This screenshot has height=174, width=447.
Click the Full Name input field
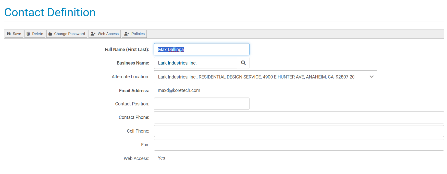pyautogui.click(x=202, y=49)
